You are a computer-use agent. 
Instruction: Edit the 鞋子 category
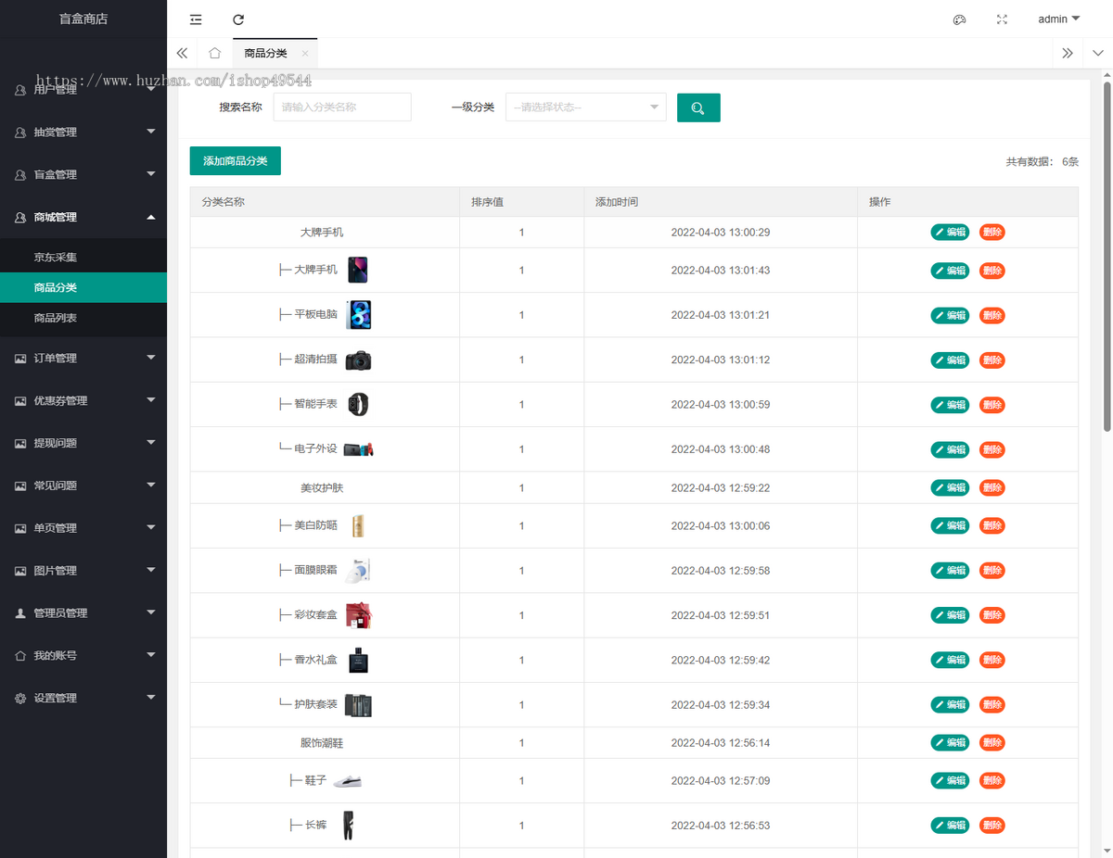click(950, 781)
